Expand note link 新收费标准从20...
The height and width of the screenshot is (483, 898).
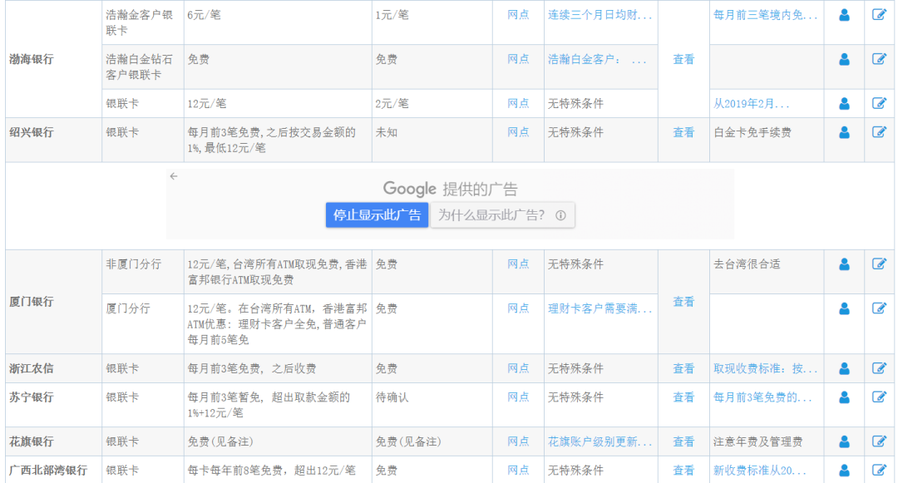coord(759,470)
